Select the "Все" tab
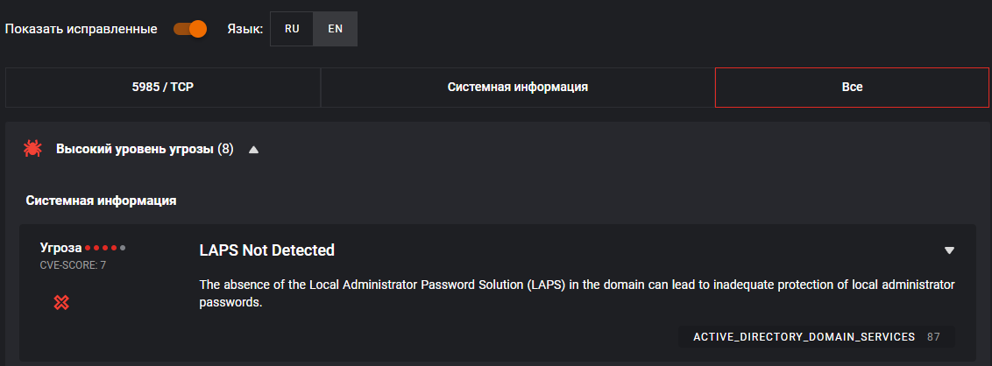992x366 pixels. click(x=852, y=88)
